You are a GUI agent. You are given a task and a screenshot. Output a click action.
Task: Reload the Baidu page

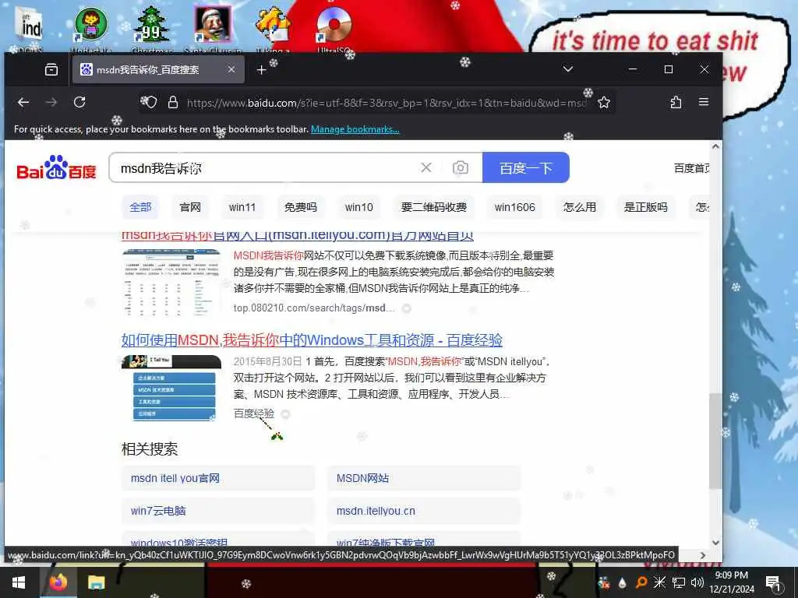click(x=79, y=102)
